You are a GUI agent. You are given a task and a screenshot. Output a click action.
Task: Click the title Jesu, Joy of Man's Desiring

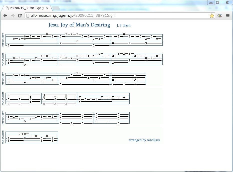(x=79, y=25)
